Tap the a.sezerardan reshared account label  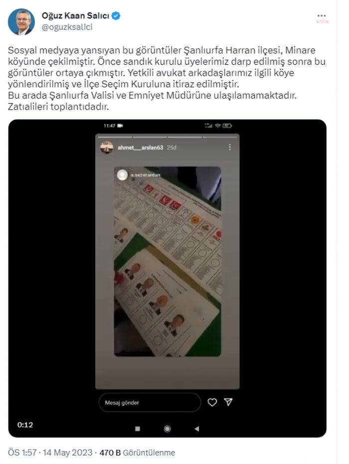(x=146, y=175)
